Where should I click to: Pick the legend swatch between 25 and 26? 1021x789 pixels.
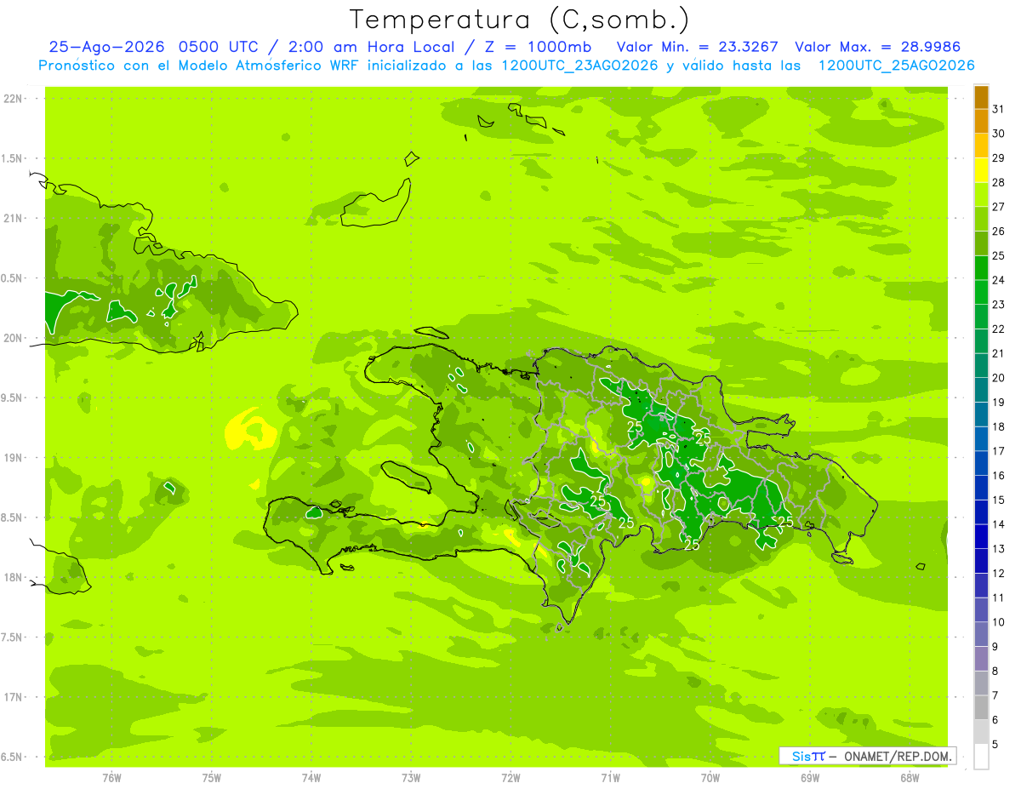coord(981,243)
